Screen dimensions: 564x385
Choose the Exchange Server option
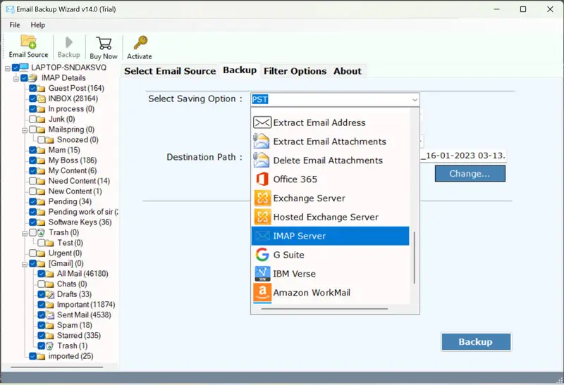(x=309, y=198)
